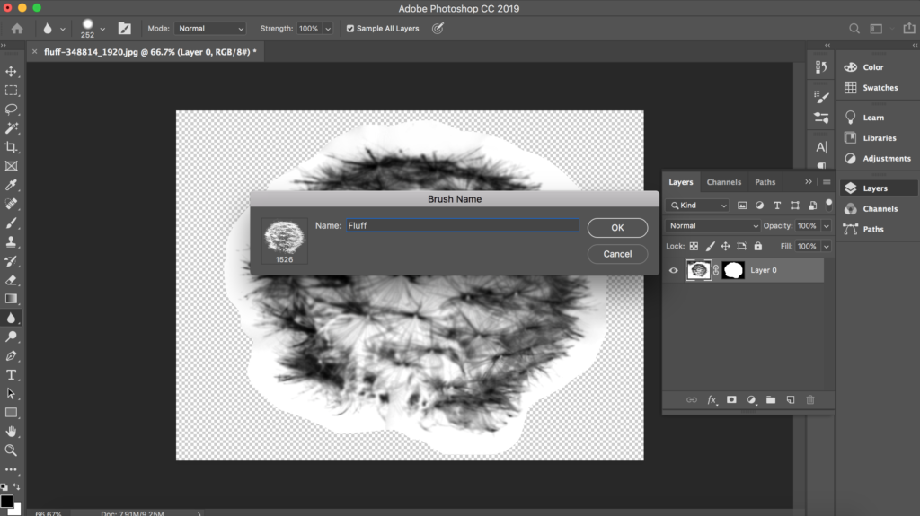Open the Edit Toolbar ellipsis menu

pyautogui.click(x=11, y=469)
